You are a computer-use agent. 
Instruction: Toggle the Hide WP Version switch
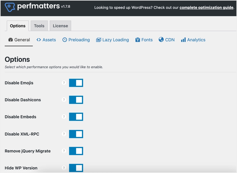tap(76, 168)
